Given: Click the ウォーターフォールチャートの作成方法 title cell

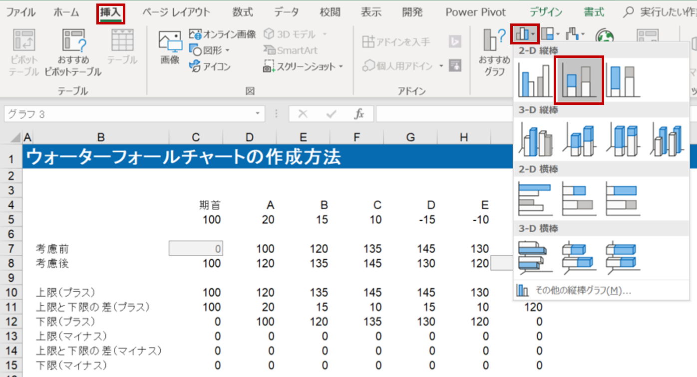Looking at the screenshot, I should [x=183, y=157].
